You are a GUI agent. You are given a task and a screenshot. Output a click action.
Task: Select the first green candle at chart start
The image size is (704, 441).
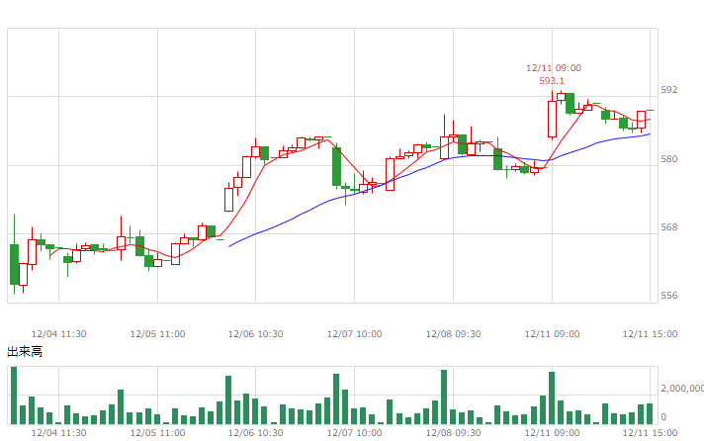click(15, 264)
